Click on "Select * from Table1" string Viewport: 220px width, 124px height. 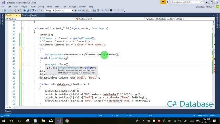89,45
